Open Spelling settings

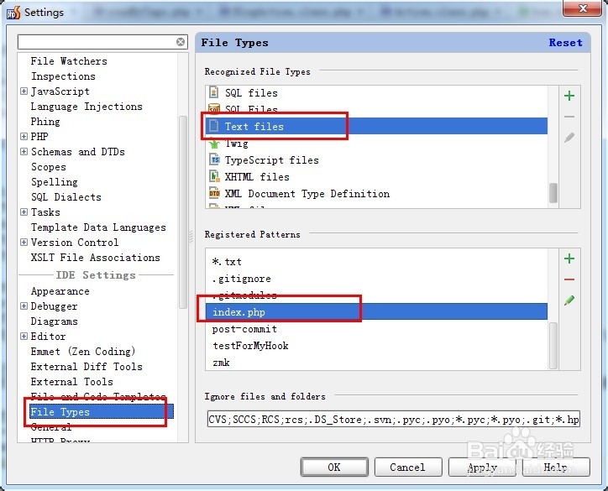(55, 182)
